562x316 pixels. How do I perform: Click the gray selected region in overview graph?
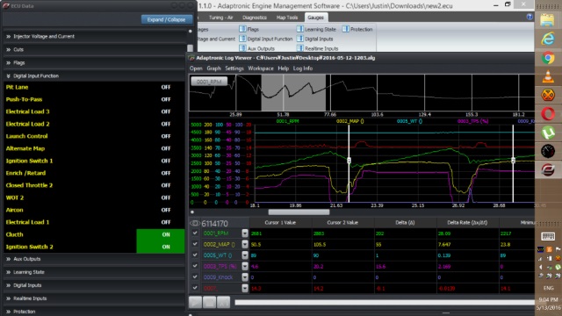[293, 92]
